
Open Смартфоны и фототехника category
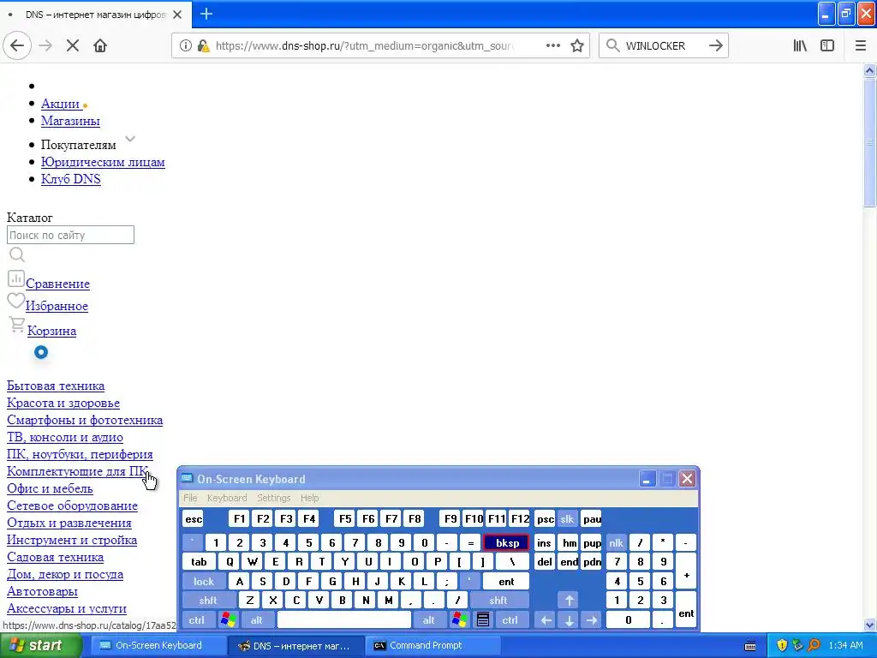coord(85,420)
